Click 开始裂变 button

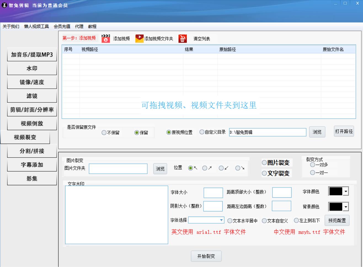click(x=206, y=256)
